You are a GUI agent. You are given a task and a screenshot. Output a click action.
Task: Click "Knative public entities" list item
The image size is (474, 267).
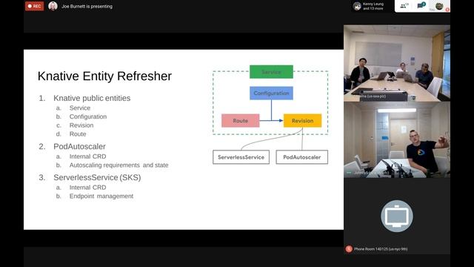[92, 98]
